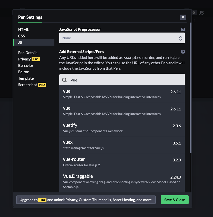The image size is (213, 217).
Task: Click the search magnifier icon
Action: point(64,80)
